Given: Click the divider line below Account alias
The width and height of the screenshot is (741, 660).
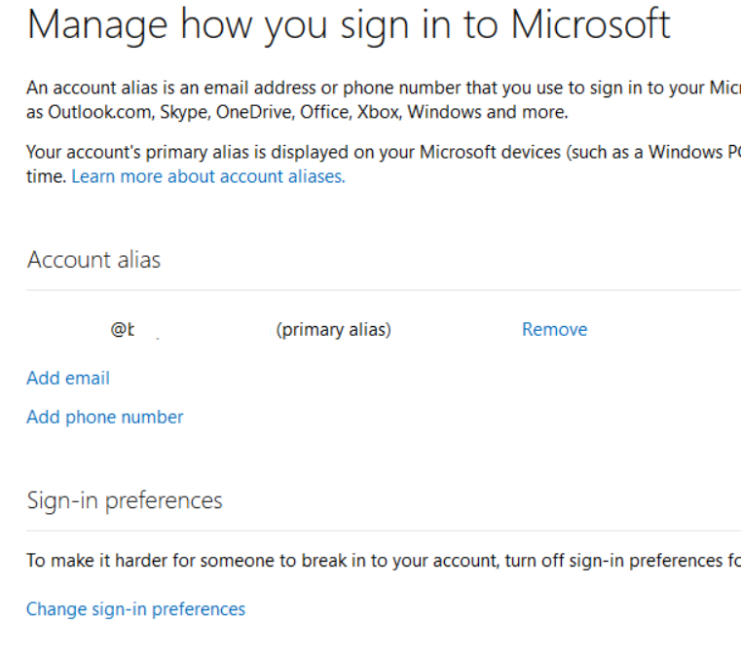Looking at the screenshot, I should [x=380, y=290].
